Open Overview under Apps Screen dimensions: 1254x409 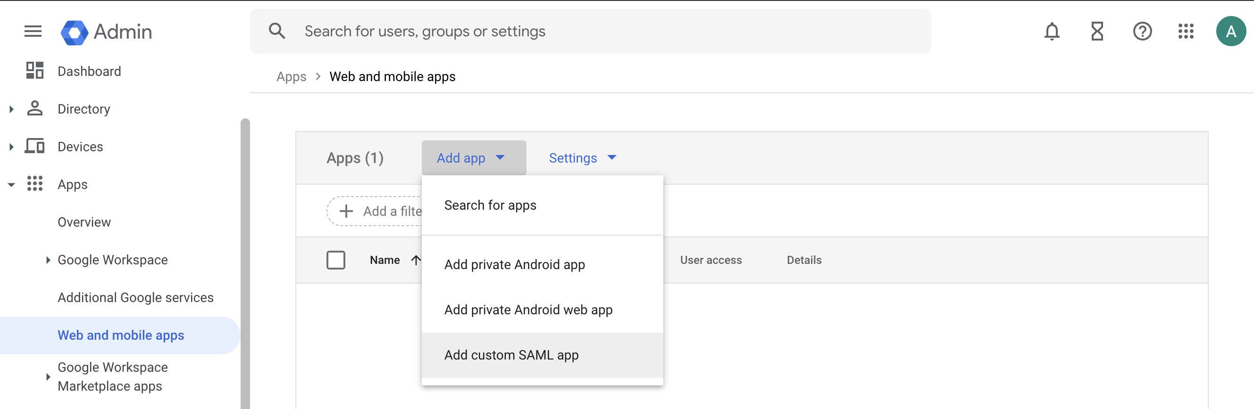(84, 222)
